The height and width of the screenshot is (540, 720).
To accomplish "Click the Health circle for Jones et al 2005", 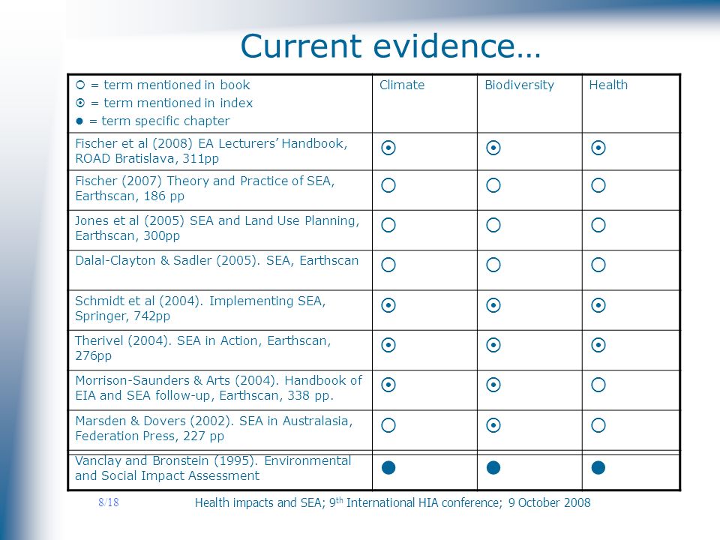I will [598, 225].
